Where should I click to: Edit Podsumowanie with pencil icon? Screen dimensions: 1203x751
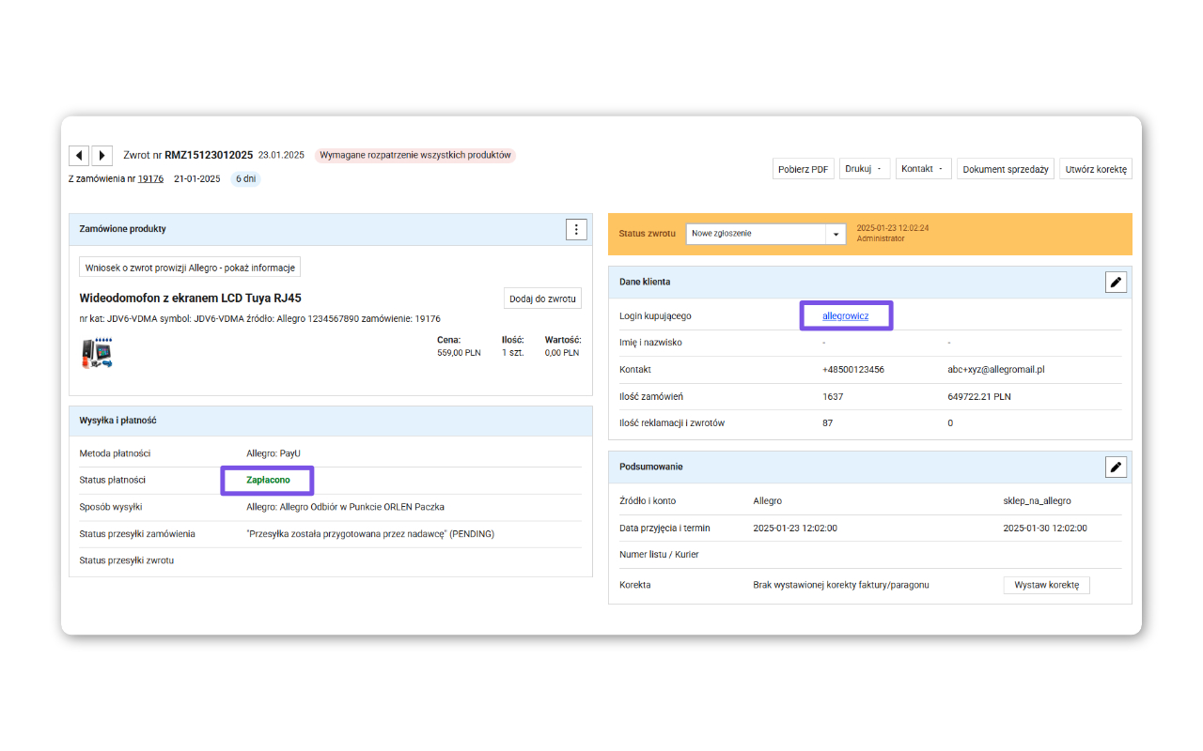(1116, 467)
